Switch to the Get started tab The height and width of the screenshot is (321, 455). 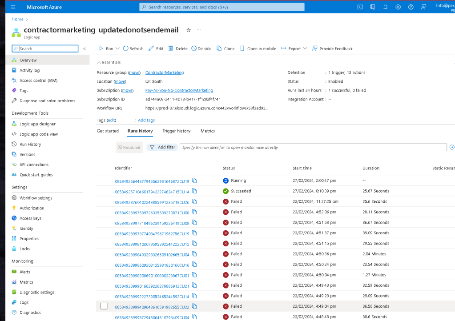[x=108, y=131]
